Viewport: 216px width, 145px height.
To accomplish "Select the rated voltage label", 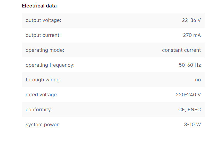I will 42,95.
